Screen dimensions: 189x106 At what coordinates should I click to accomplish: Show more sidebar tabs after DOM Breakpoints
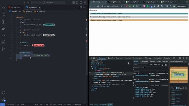coord(185,61)
